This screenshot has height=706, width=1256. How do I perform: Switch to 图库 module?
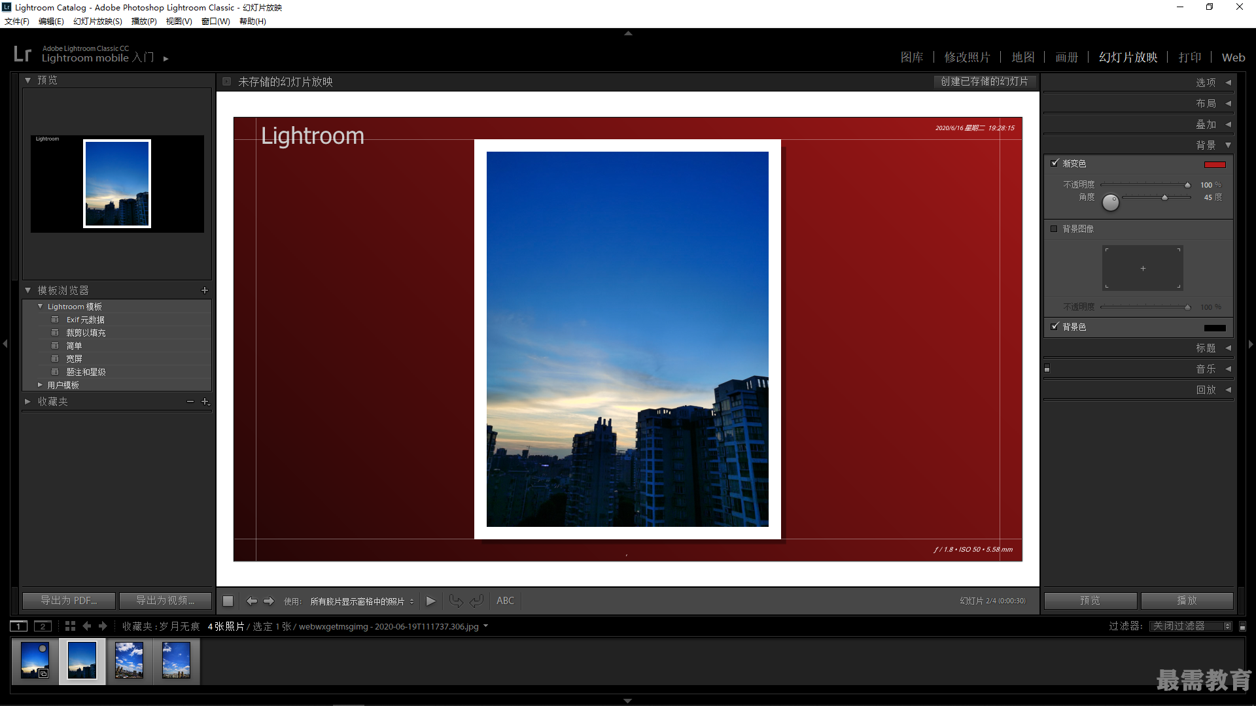click(912, 58)
